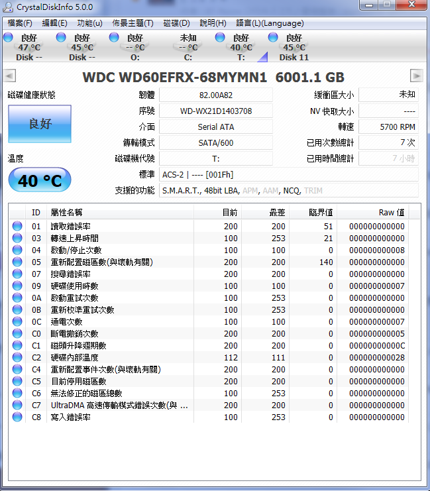
Task: Click the 目前 column header
Action: pyautogui.click(x=218, y=213)
